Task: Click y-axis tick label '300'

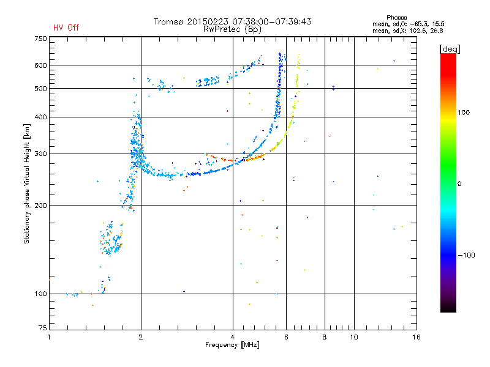Action: [x=40, y=154]
